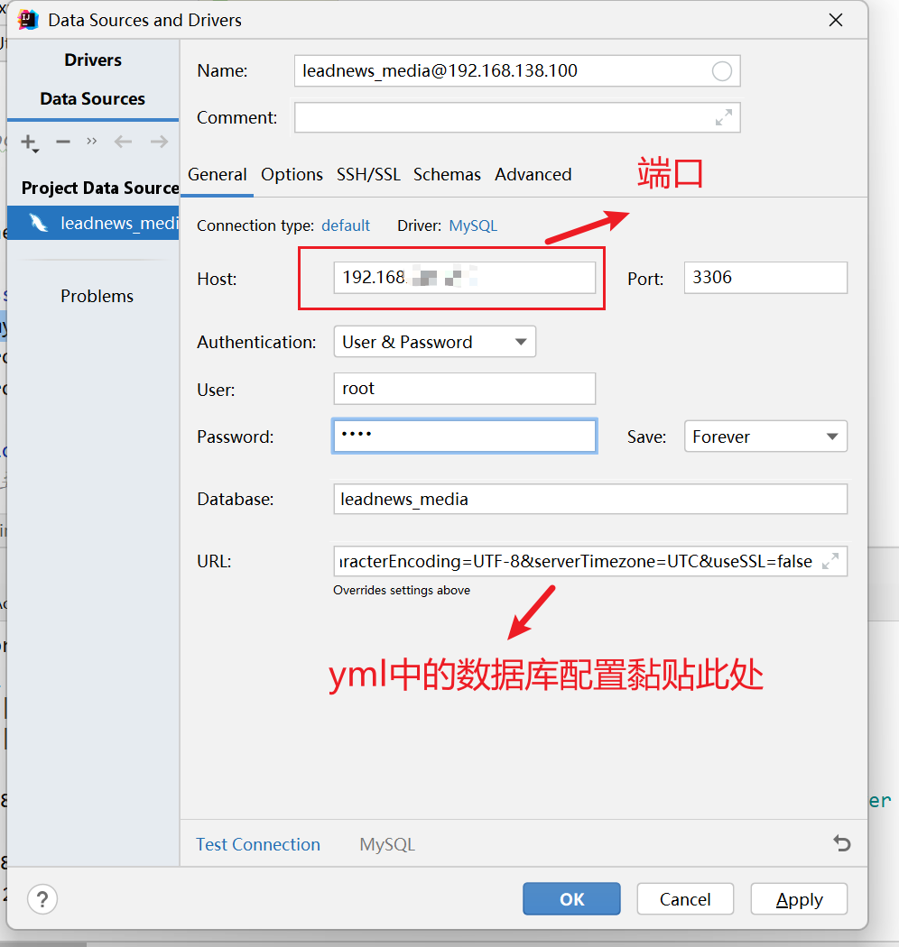Click the MySQL driver link
899x947 pixels.
pos(473,225)
